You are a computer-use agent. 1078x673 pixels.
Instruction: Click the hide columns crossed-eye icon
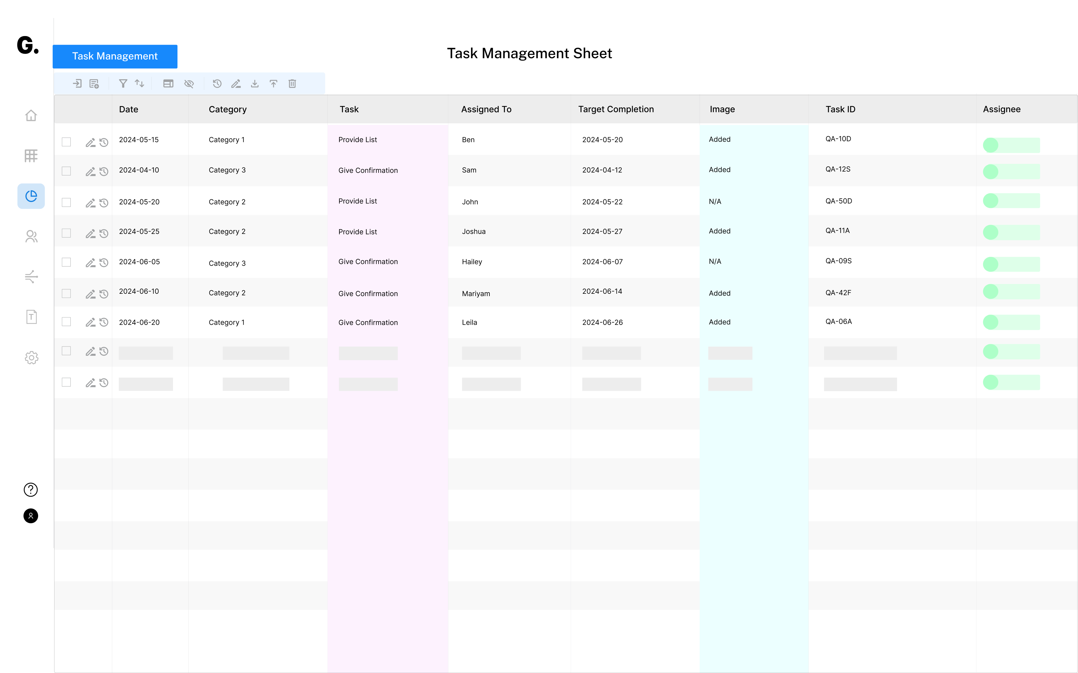[x=189, y=84]
